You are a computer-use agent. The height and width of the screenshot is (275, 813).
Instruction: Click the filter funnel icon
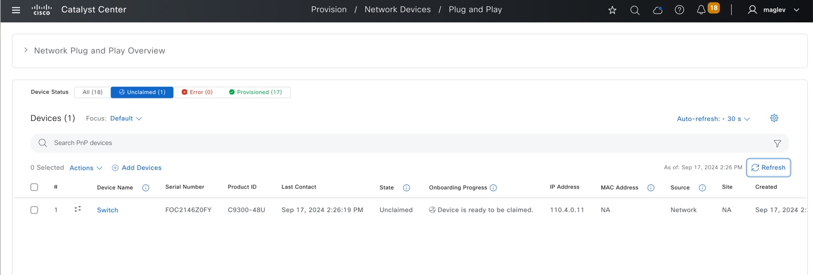[777, 144]
